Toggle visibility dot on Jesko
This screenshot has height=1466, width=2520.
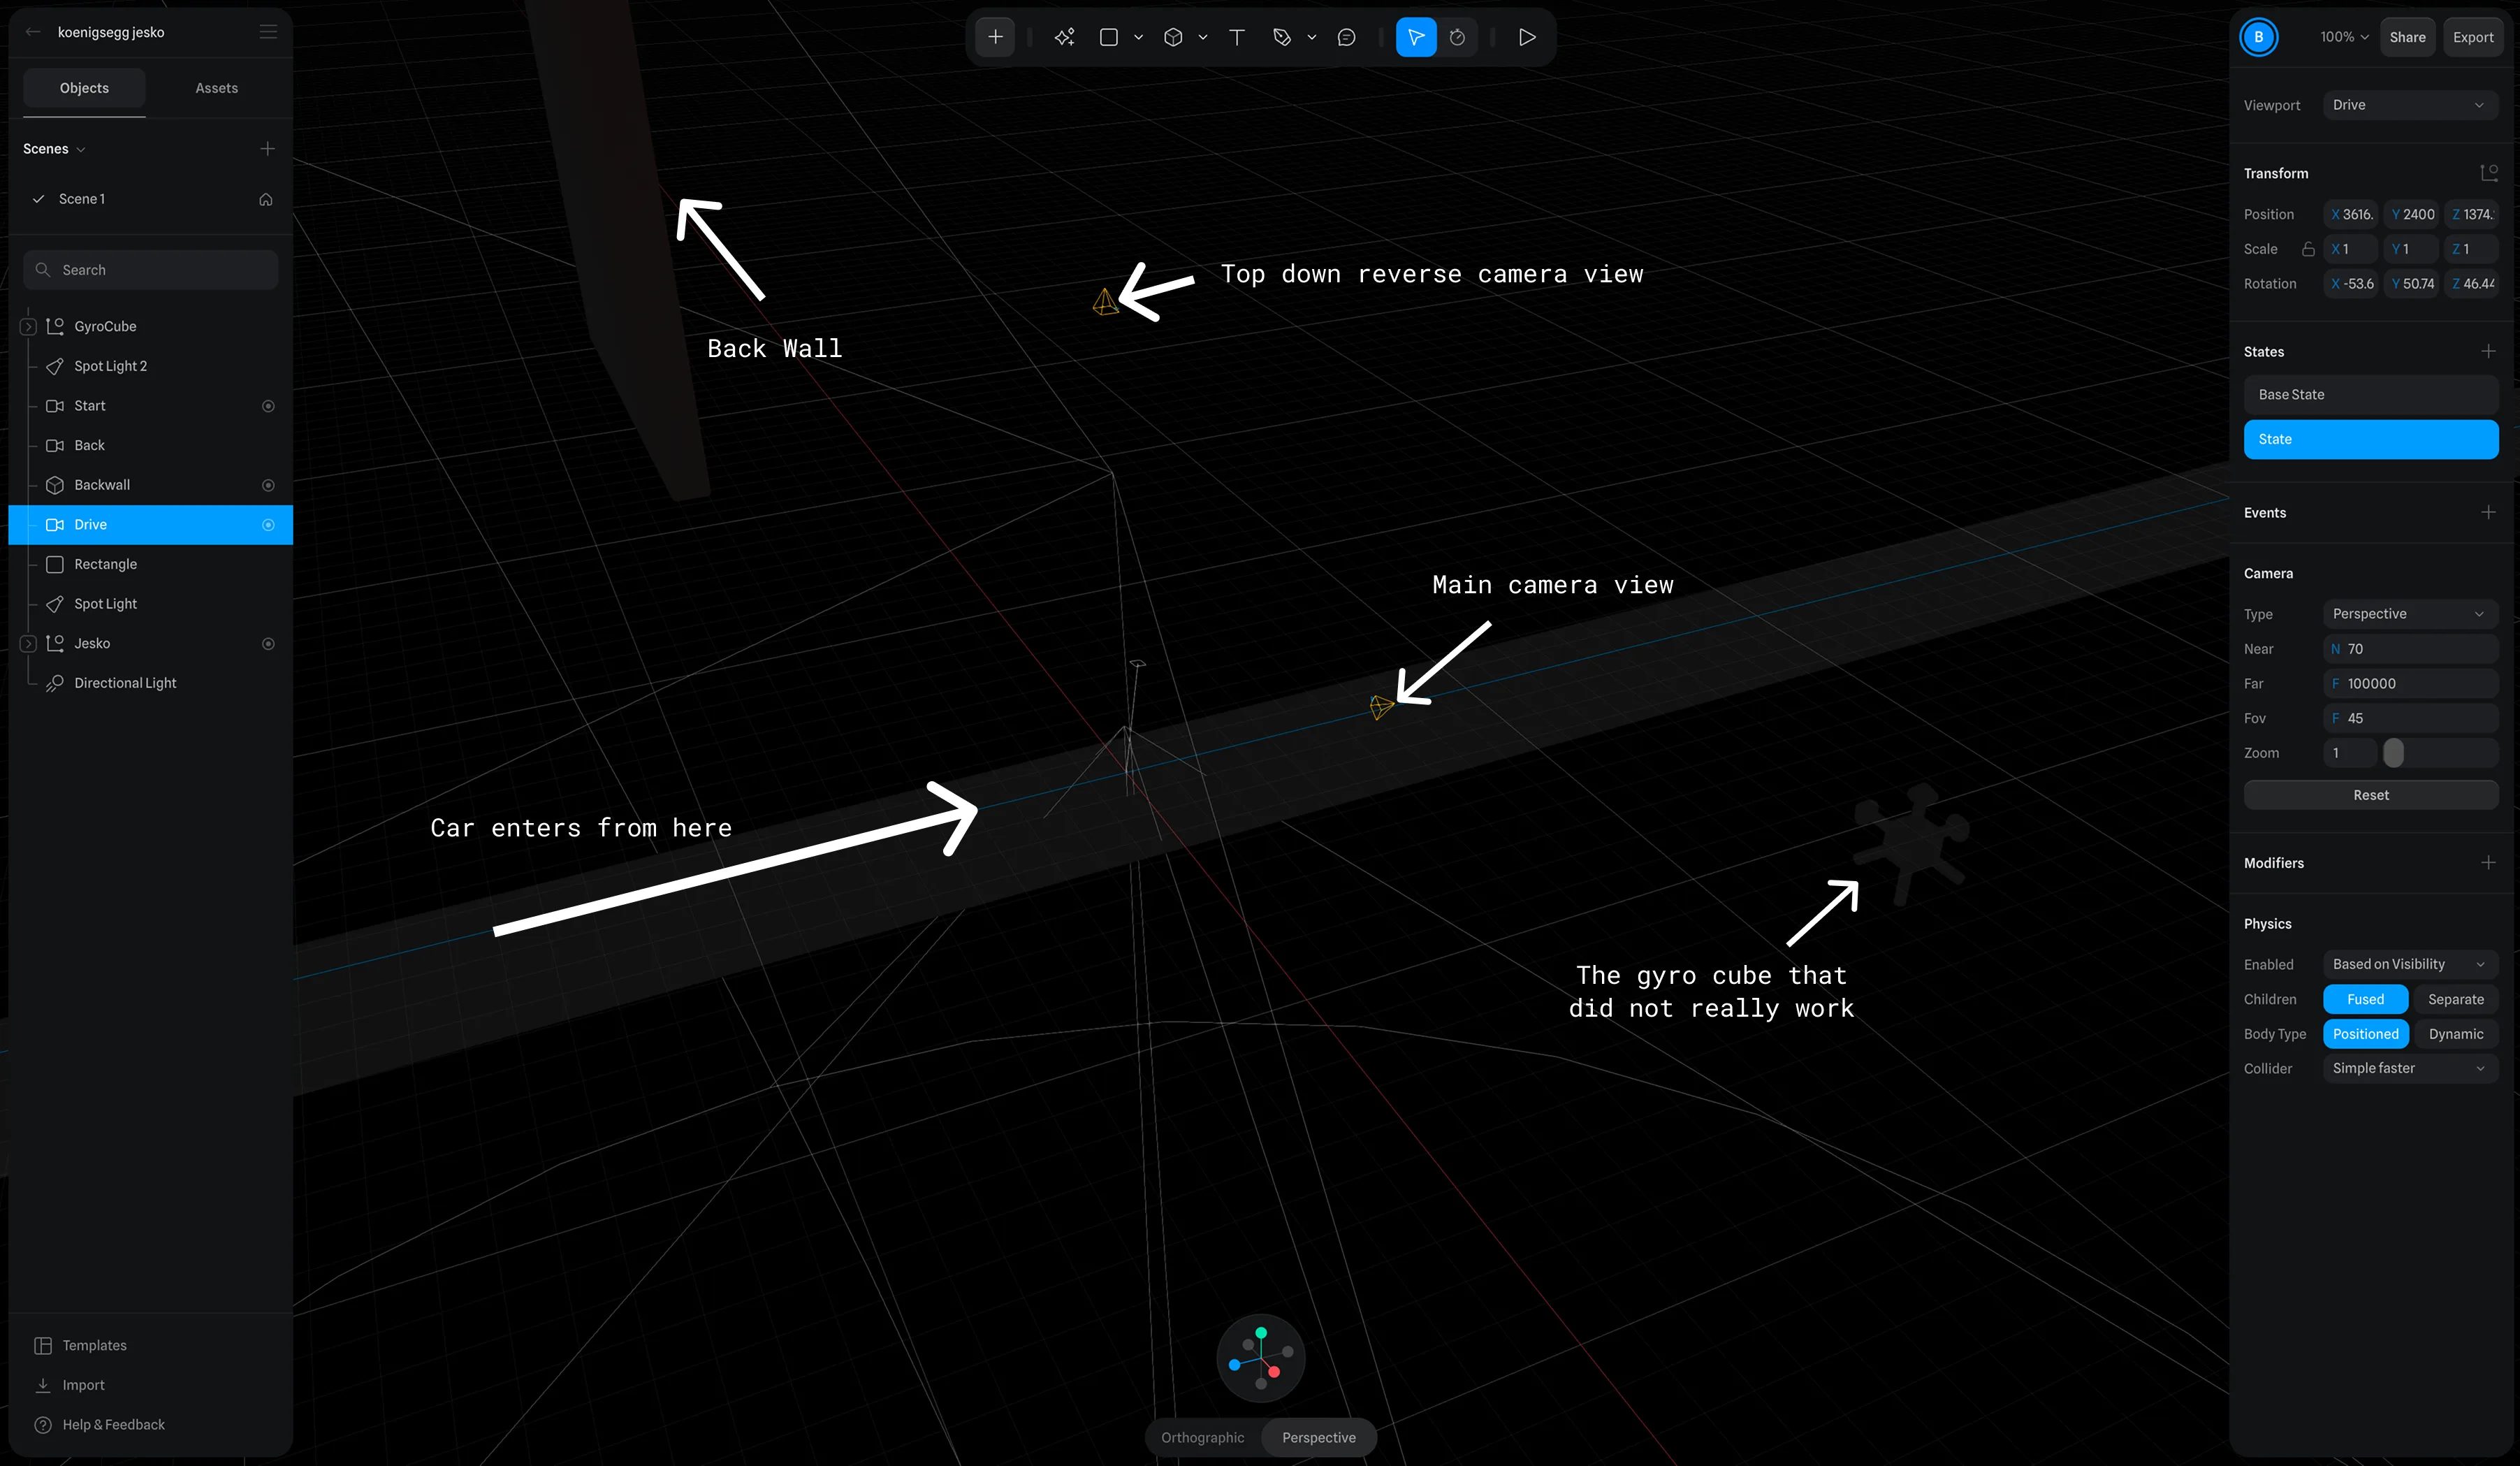pyautogui.click(x=268, y=644)
